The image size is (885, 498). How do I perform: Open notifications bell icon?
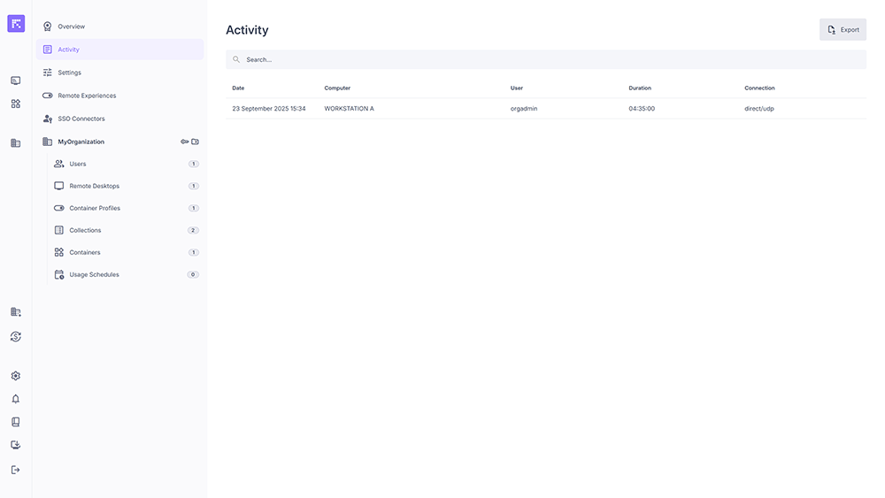15,399
